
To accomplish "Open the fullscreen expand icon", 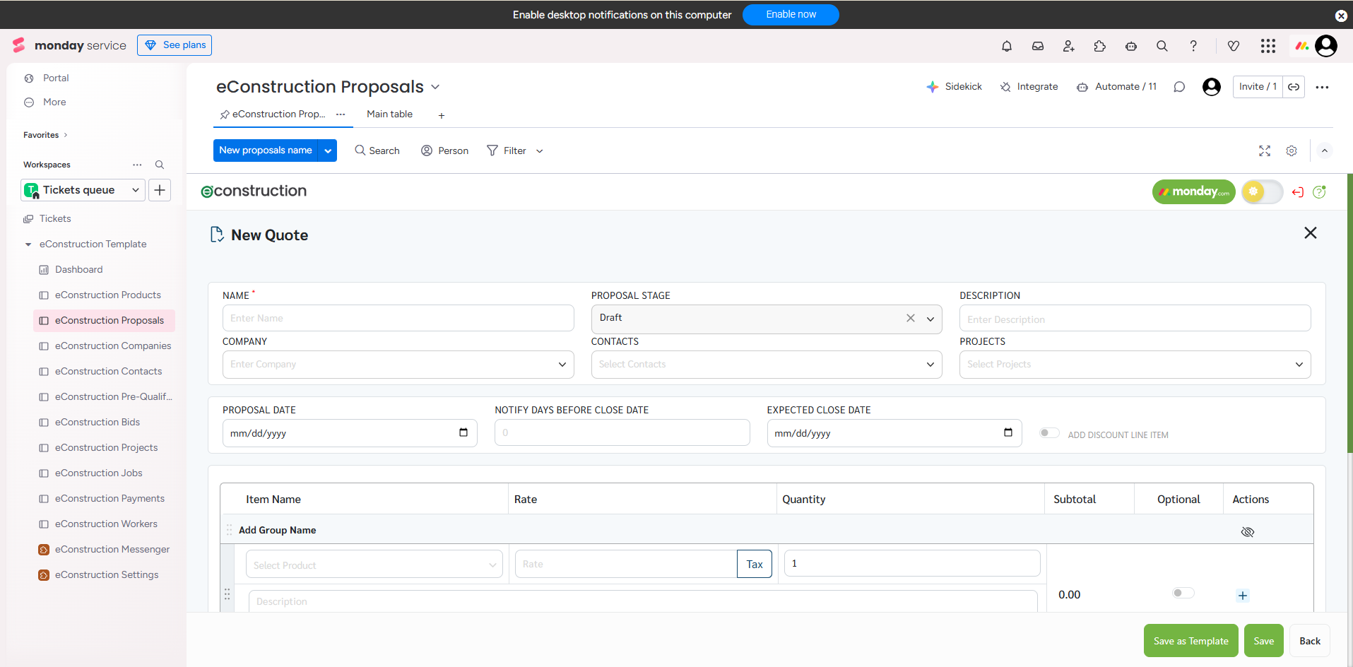I will coord(1265,150).
